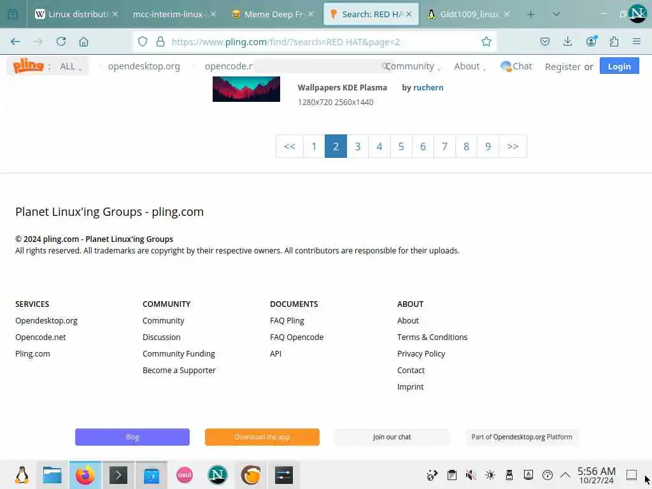Viewport: 652px width, 489px height.
Task: Open the clock showing 5:56 AM
Action: [596, 475]
